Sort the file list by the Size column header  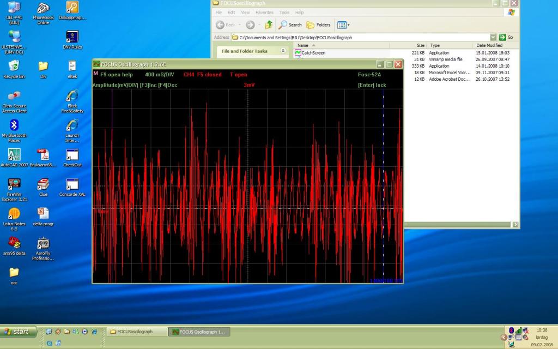[x=408, y=45]
